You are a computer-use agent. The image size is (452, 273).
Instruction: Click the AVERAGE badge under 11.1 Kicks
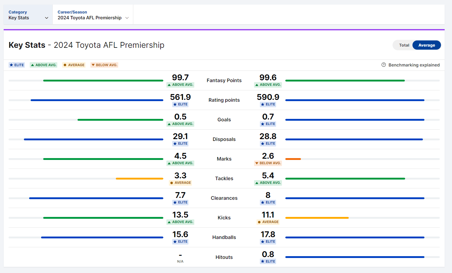[268, 222]
